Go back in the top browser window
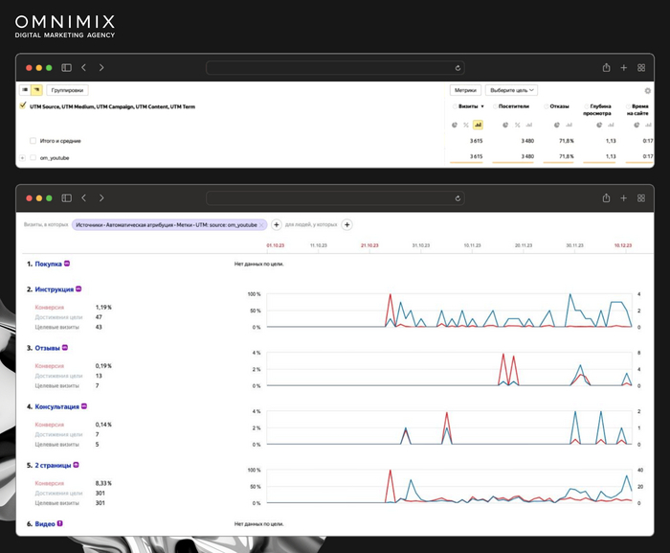This screenshot has width=670, height=553. (x=84, y=68)
